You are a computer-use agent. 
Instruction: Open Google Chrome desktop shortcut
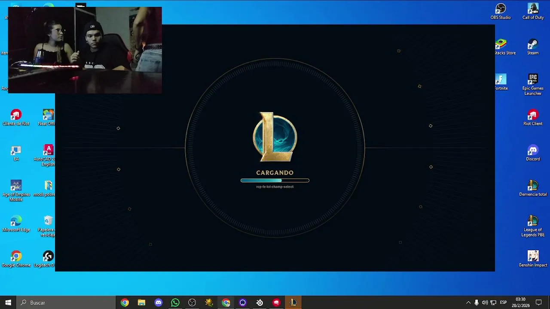coord(16,259)
